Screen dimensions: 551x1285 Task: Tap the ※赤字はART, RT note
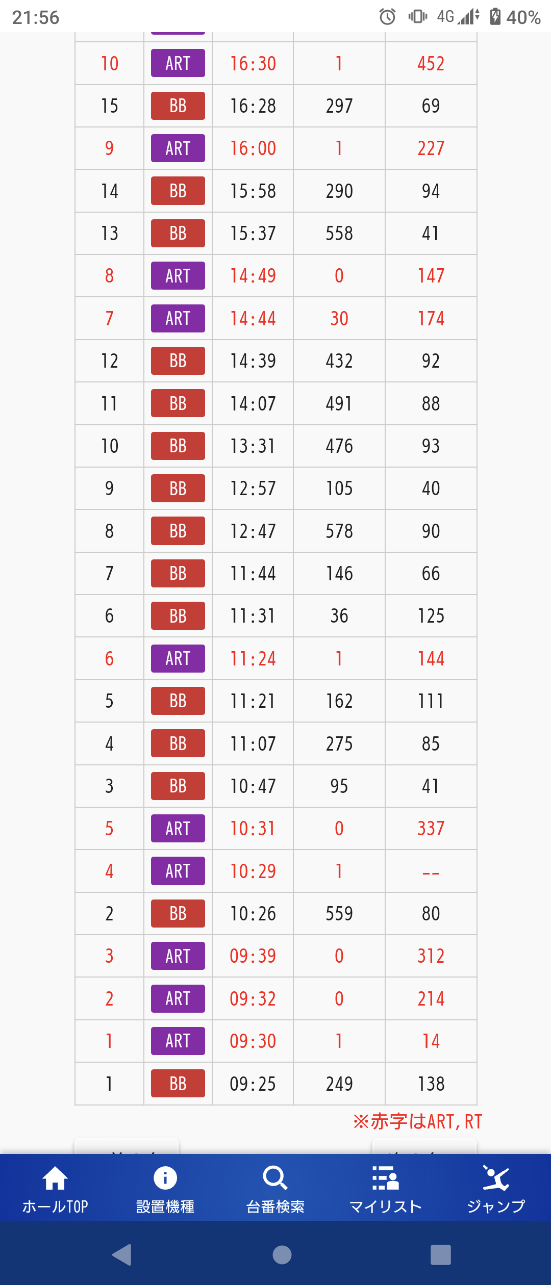[417, 1121]
